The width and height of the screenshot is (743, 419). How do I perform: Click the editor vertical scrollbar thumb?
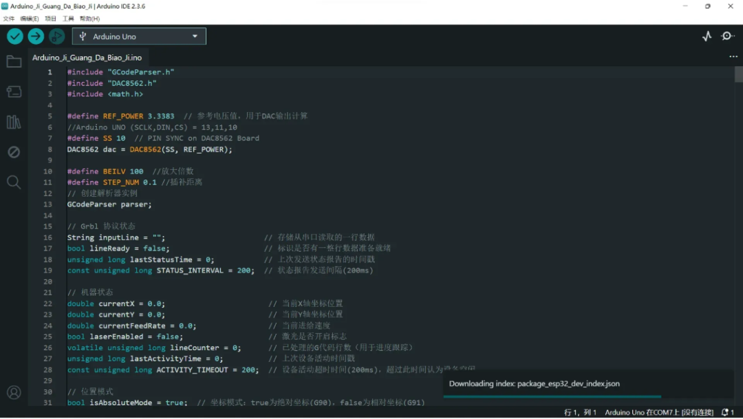[x=738, y=74]
